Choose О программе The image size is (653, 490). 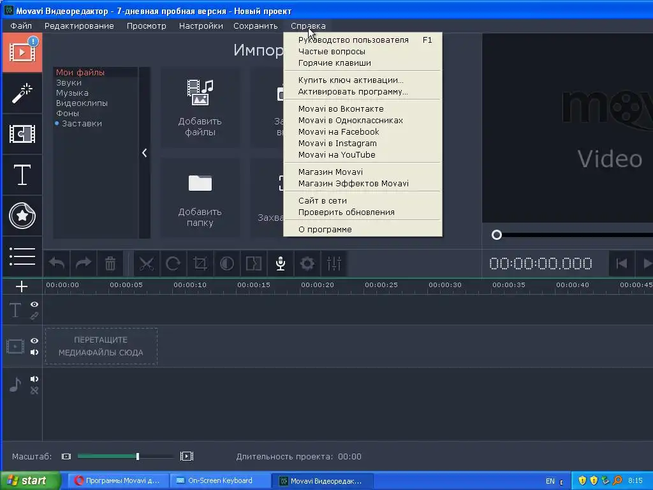(x=363, y=230)
